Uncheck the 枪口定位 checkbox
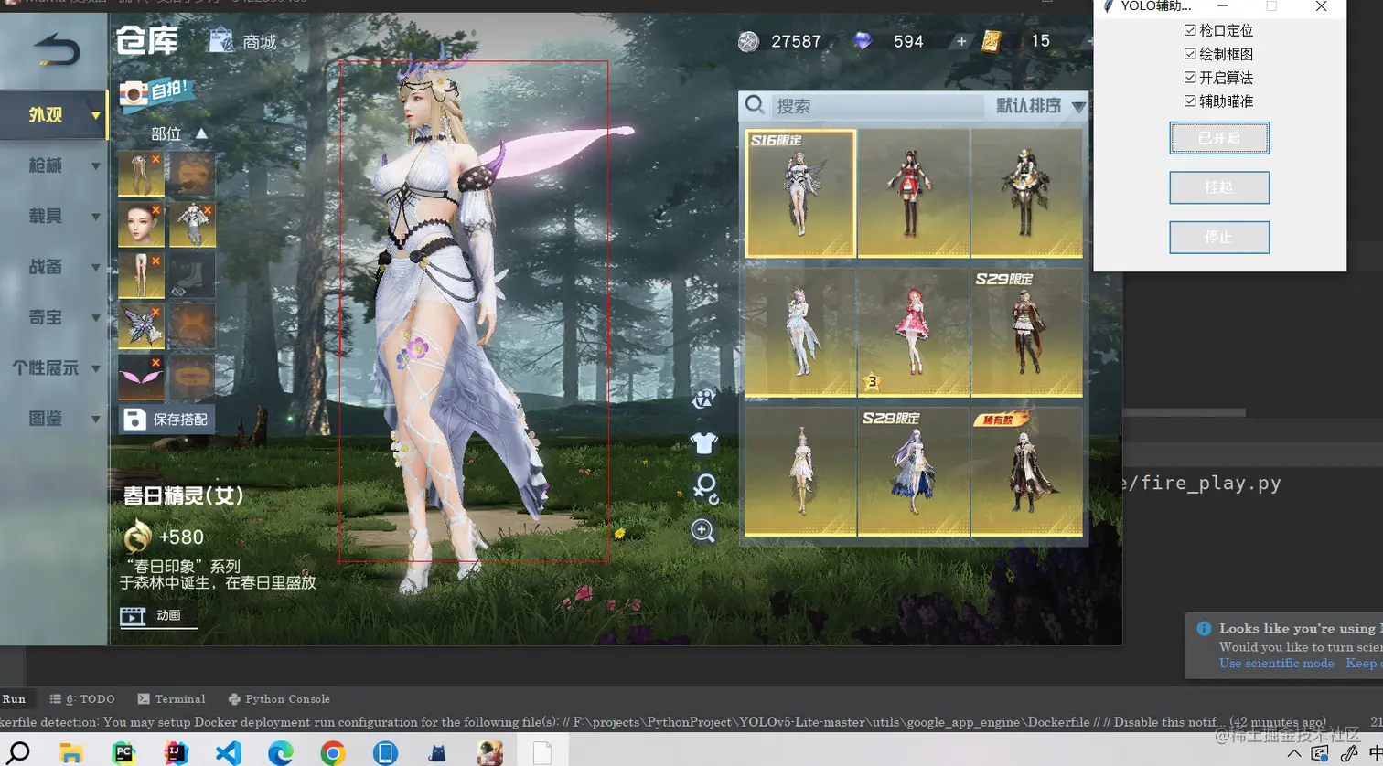The image size is (1383, 766). point(1190,30)
